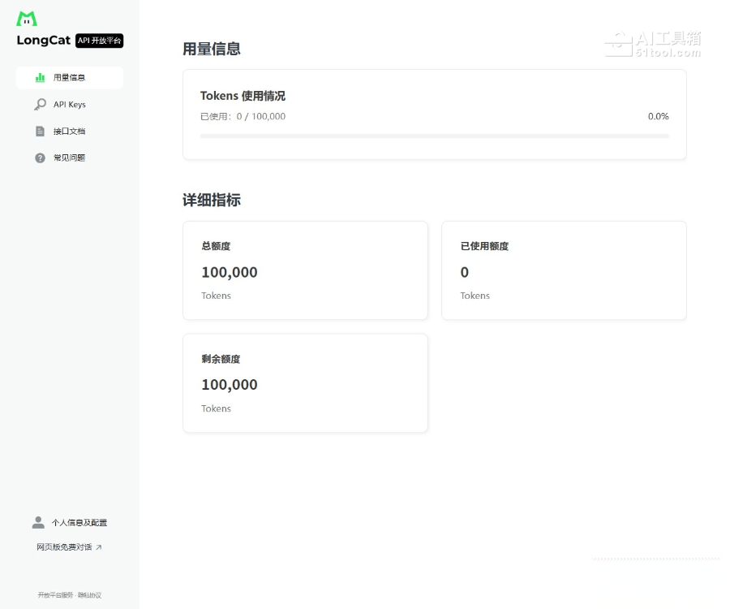Click the person icon beside 个人信息及配置

click(38, 522)
